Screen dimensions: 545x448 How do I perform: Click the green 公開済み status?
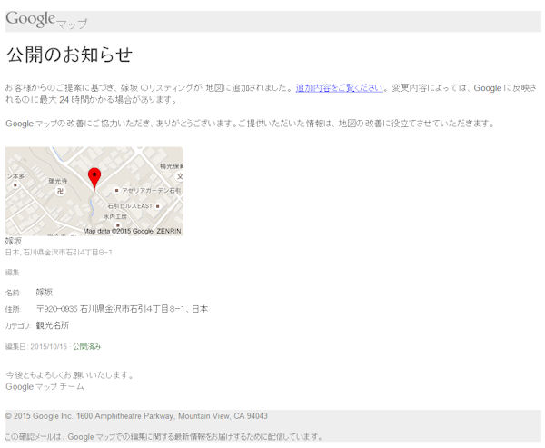(87, 346)
